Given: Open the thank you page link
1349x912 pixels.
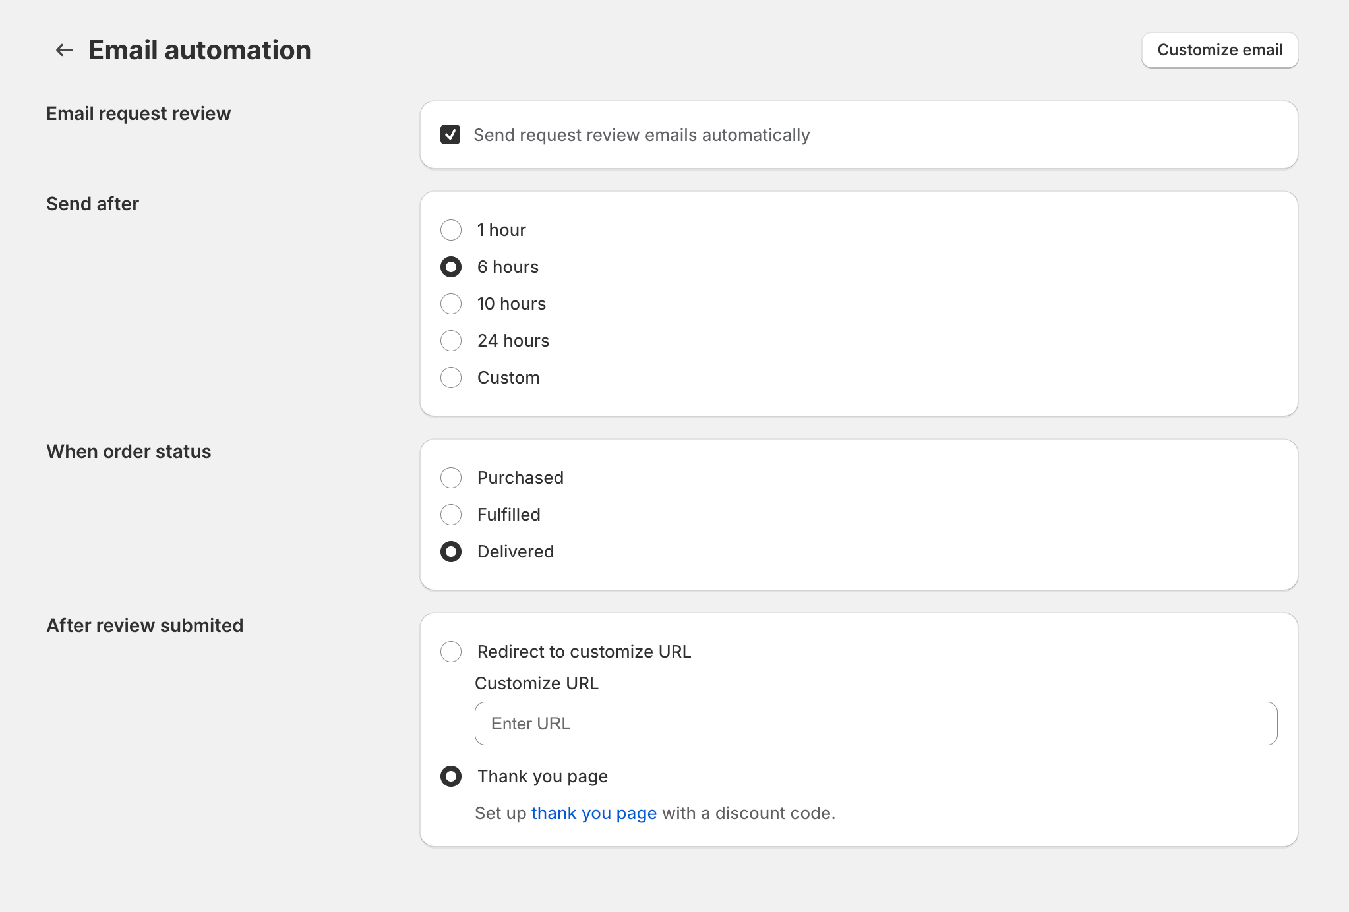Looking at the screenshot, I should click(593, 813).
